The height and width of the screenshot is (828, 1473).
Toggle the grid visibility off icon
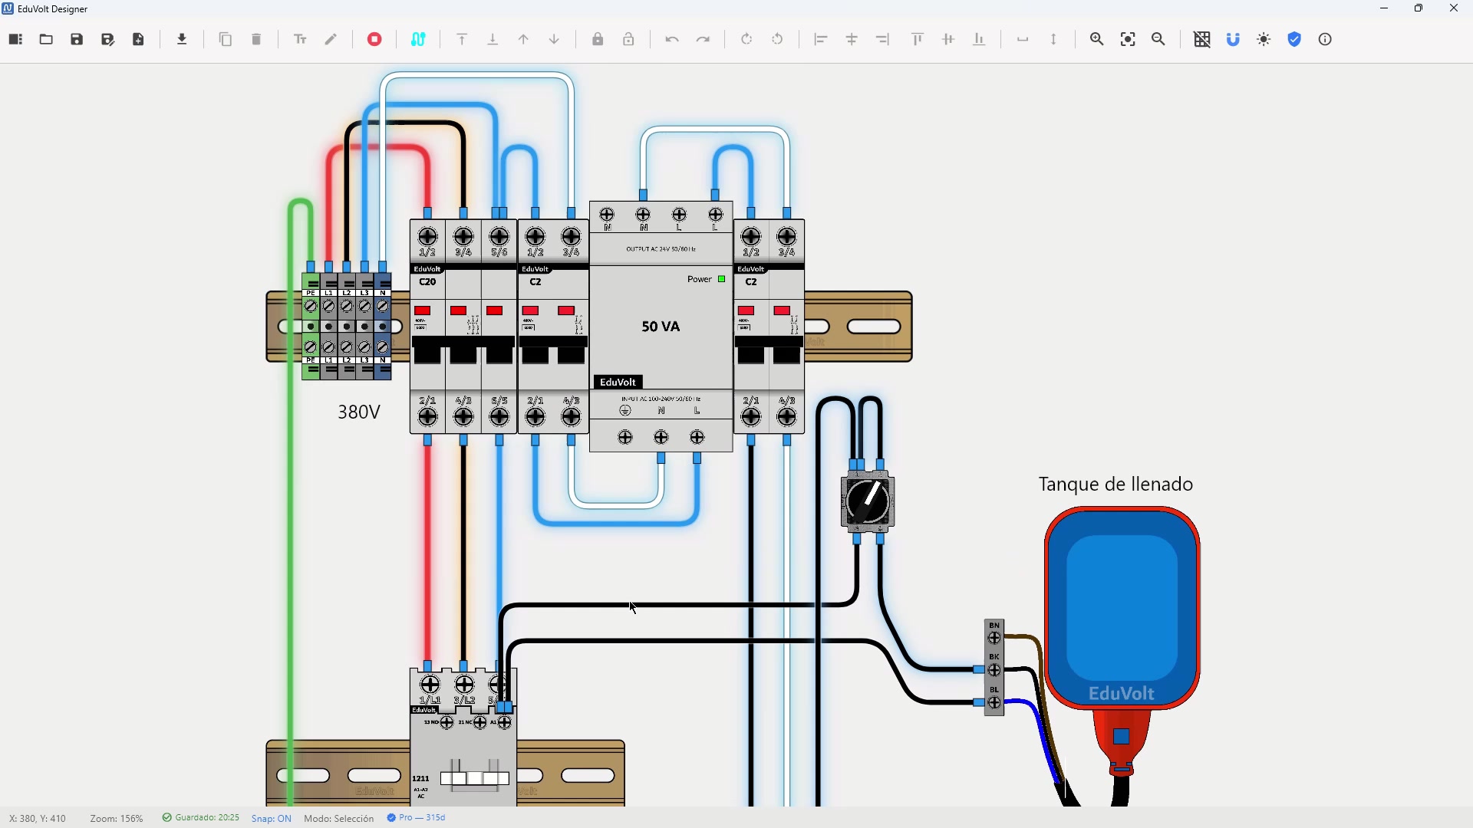(x=1203, y=39)
